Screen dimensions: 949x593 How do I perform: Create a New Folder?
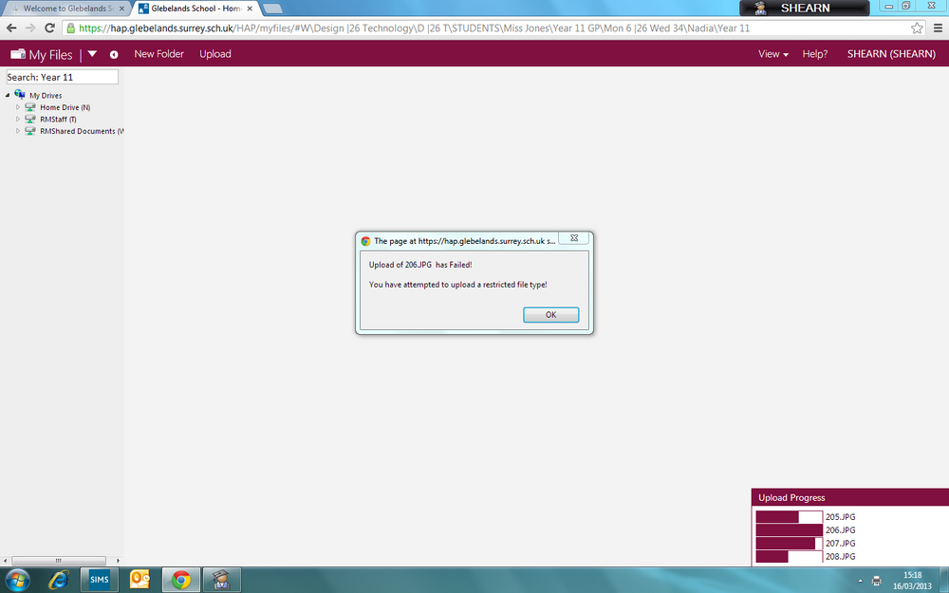158,54
